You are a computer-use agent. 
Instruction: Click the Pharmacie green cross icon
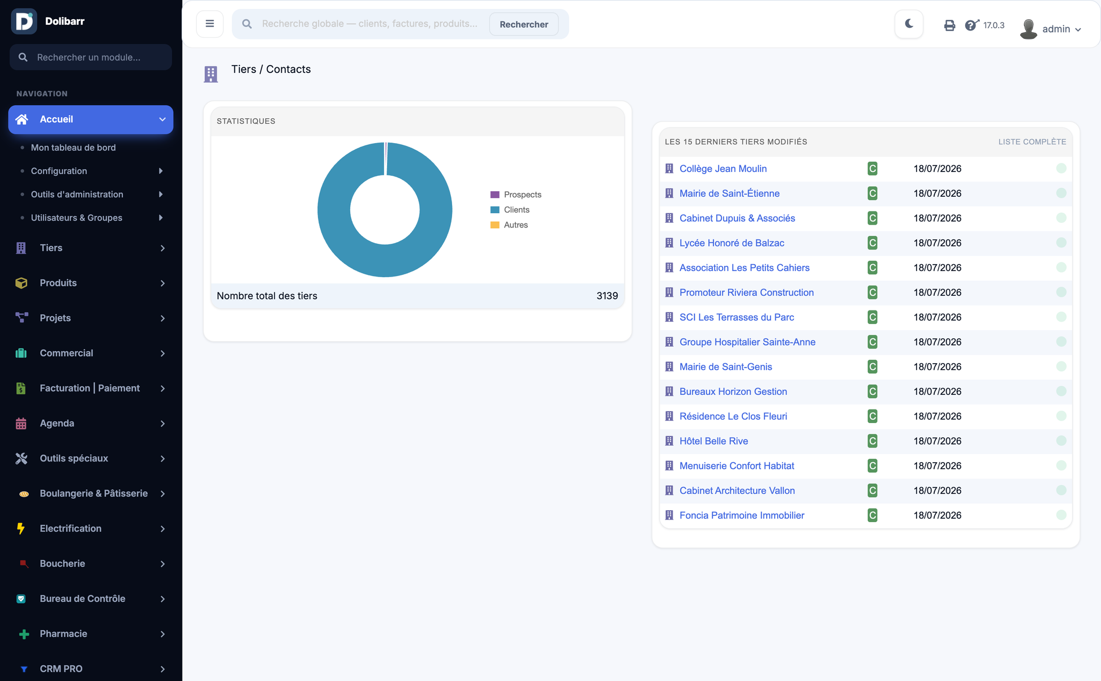pos(24,634)
